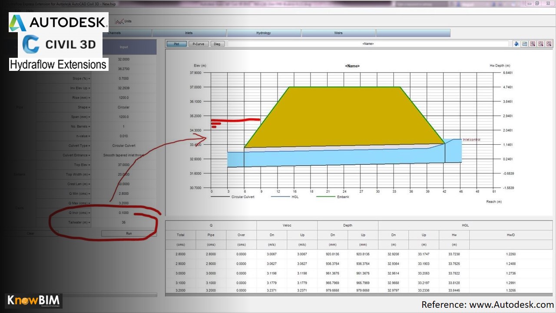Edit the Q Incr (cms) value 0.1000
Screen dimensions: 556x313
click(124, 213)
